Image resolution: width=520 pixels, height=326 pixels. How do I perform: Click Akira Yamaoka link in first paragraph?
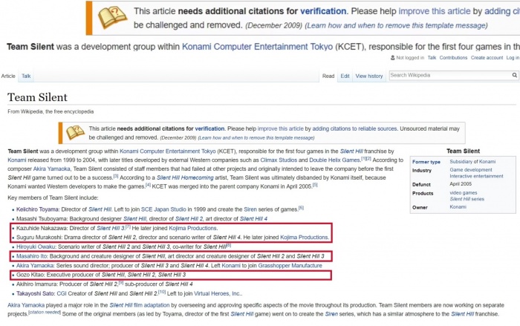tap(52, 169)
